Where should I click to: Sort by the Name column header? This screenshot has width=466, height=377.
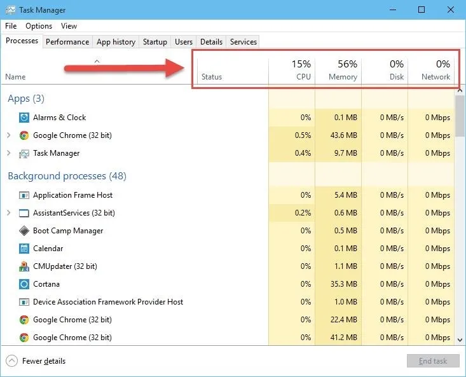(x=15, y=77)
